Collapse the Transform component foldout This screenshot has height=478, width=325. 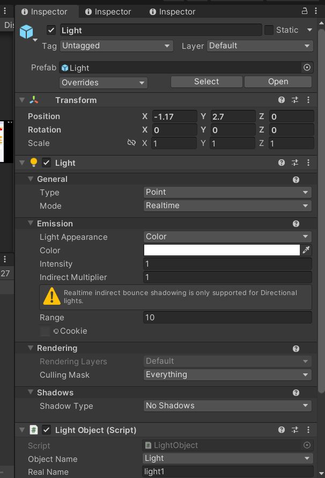[x=22, y=100]
